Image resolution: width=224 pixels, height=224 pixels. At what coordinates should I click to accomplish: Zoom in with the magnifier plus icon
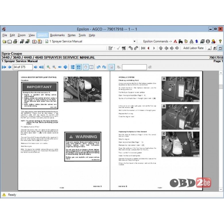[x=49, y=67]
